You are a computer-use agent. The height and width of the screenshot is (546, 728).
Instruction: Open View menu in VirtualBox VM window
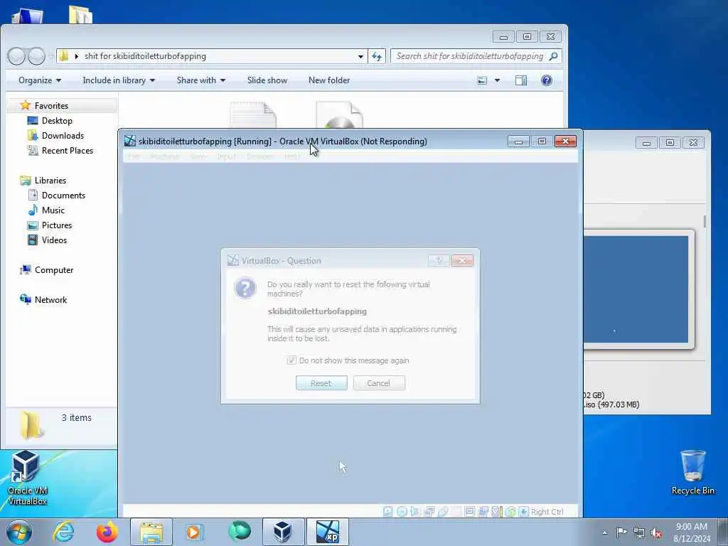pyautogui.click(x=198, y=156)
